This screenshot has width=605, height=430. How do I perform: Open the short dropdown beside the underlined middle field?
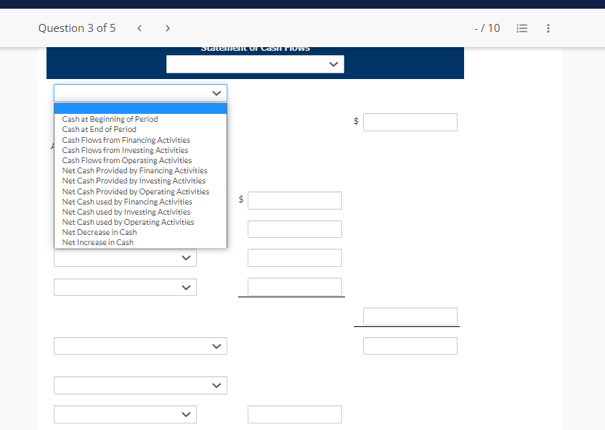[125, 287]
